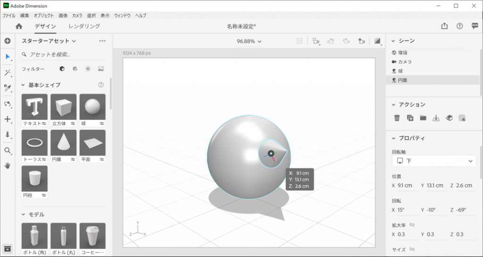Toggle the 拡大率 proportion lock link
The width and height of the screenshot is (483, 257).
(412, 225)
